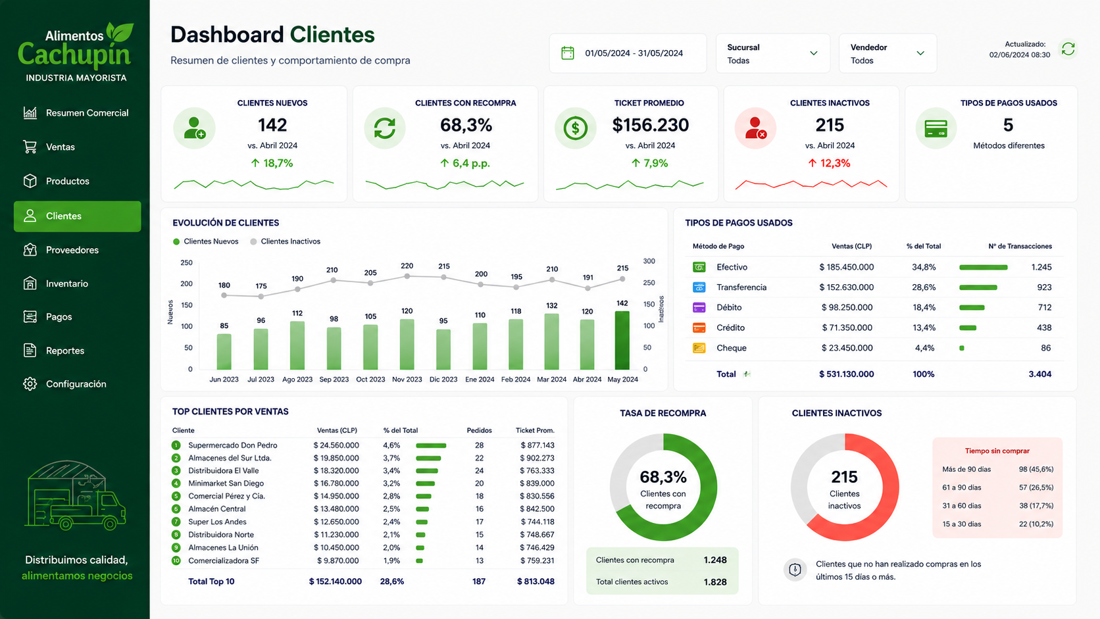1100x619 pixels.
Task: Click the 61 a 90 días row
Action: tap(997, 487)
